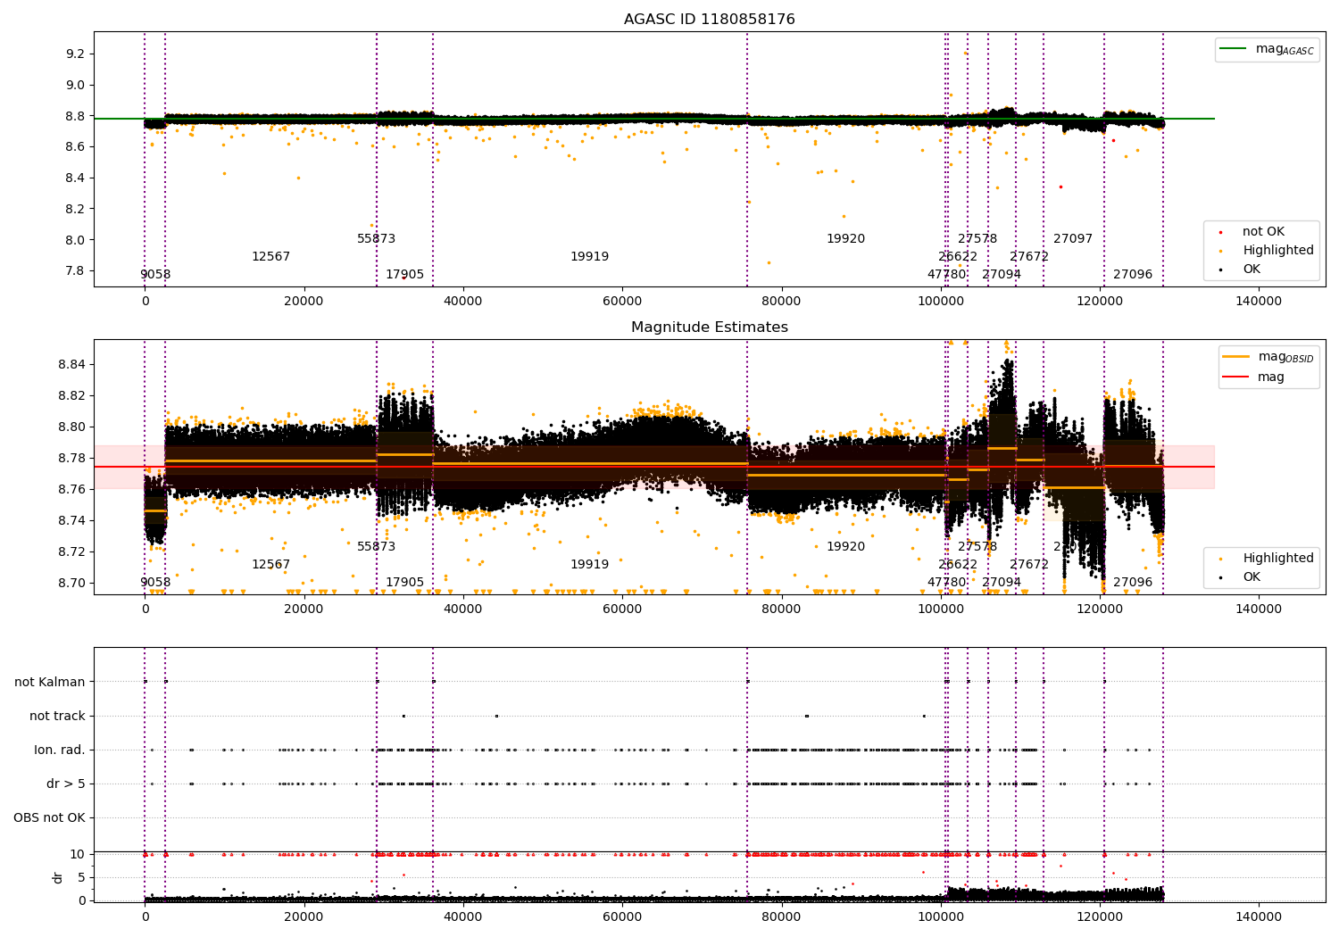Click the 7.8 y-axis tick label
1339x937 pixels.
(x=75, y=271)
